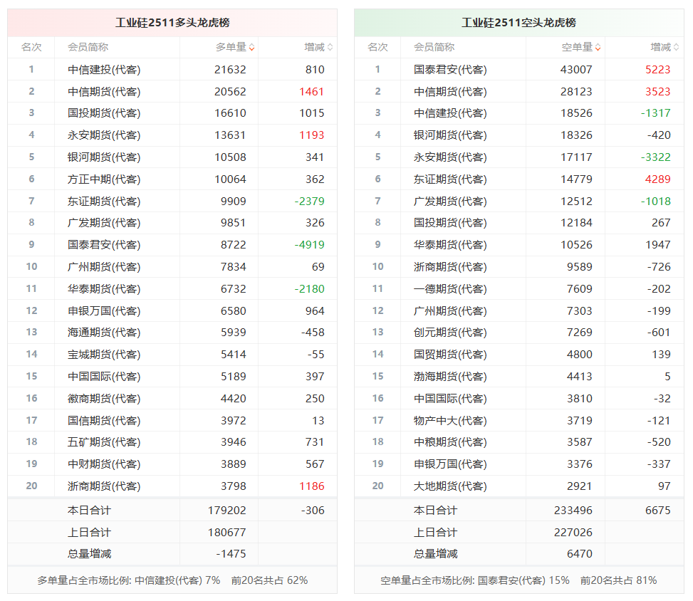Click 上日合计 label in long table

pos(89,533)
